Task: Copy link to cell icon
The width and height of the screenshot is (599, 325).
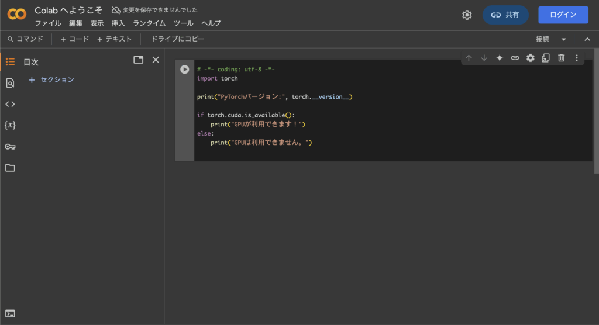Action: pyautogui.click(x=515, y=58)
